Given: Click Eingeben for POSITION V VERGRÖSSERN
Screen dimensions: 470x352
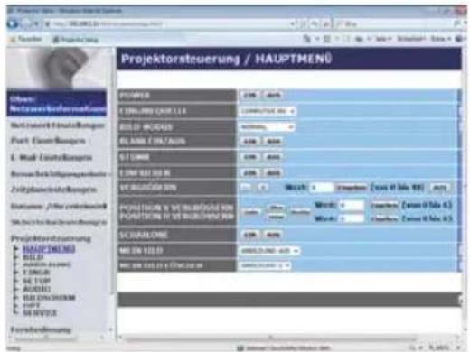Looking at the screenshot, I should [x=384, y=205].
